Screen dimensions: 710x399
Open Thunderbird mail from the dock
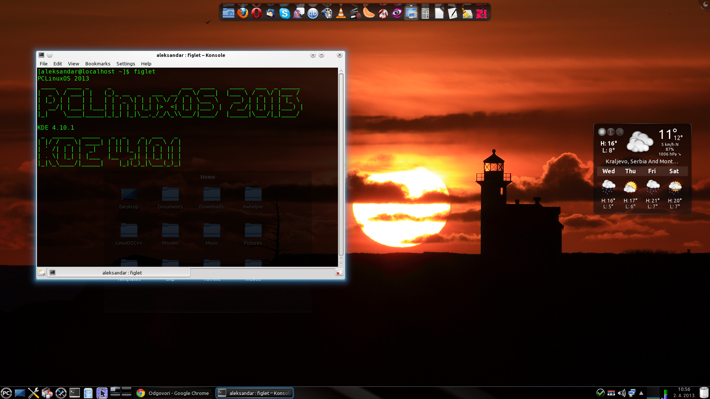pos(270,14)
